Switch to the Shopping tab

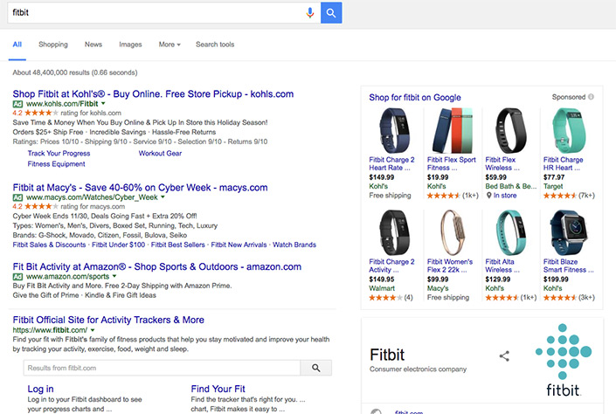click(x=53, y=45)
